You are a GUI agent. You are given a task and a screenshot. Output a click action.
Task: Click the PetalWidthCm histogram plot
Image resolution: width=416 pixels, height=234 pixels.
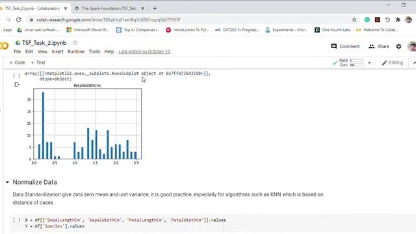click(x=87, y=124)
